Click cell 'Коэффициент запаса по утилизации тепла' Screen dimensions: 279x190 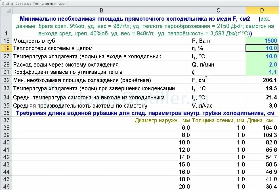[101, 72]
